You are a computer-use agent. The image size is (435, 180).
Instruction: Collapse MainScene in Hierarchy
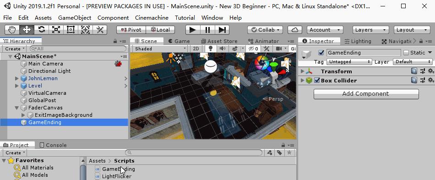[x=10, y=56]
